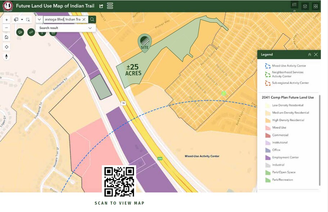Open search source dropdown chevron
328x212 pixels.
pos(39,19)
